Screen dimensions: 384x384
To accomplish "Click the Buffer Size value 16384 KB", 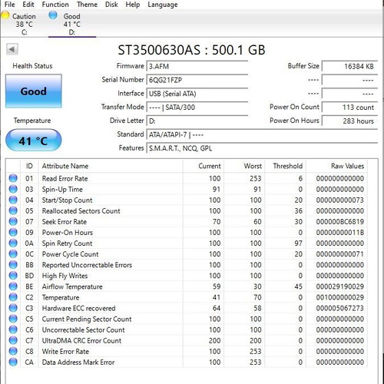I will point(349,66).
